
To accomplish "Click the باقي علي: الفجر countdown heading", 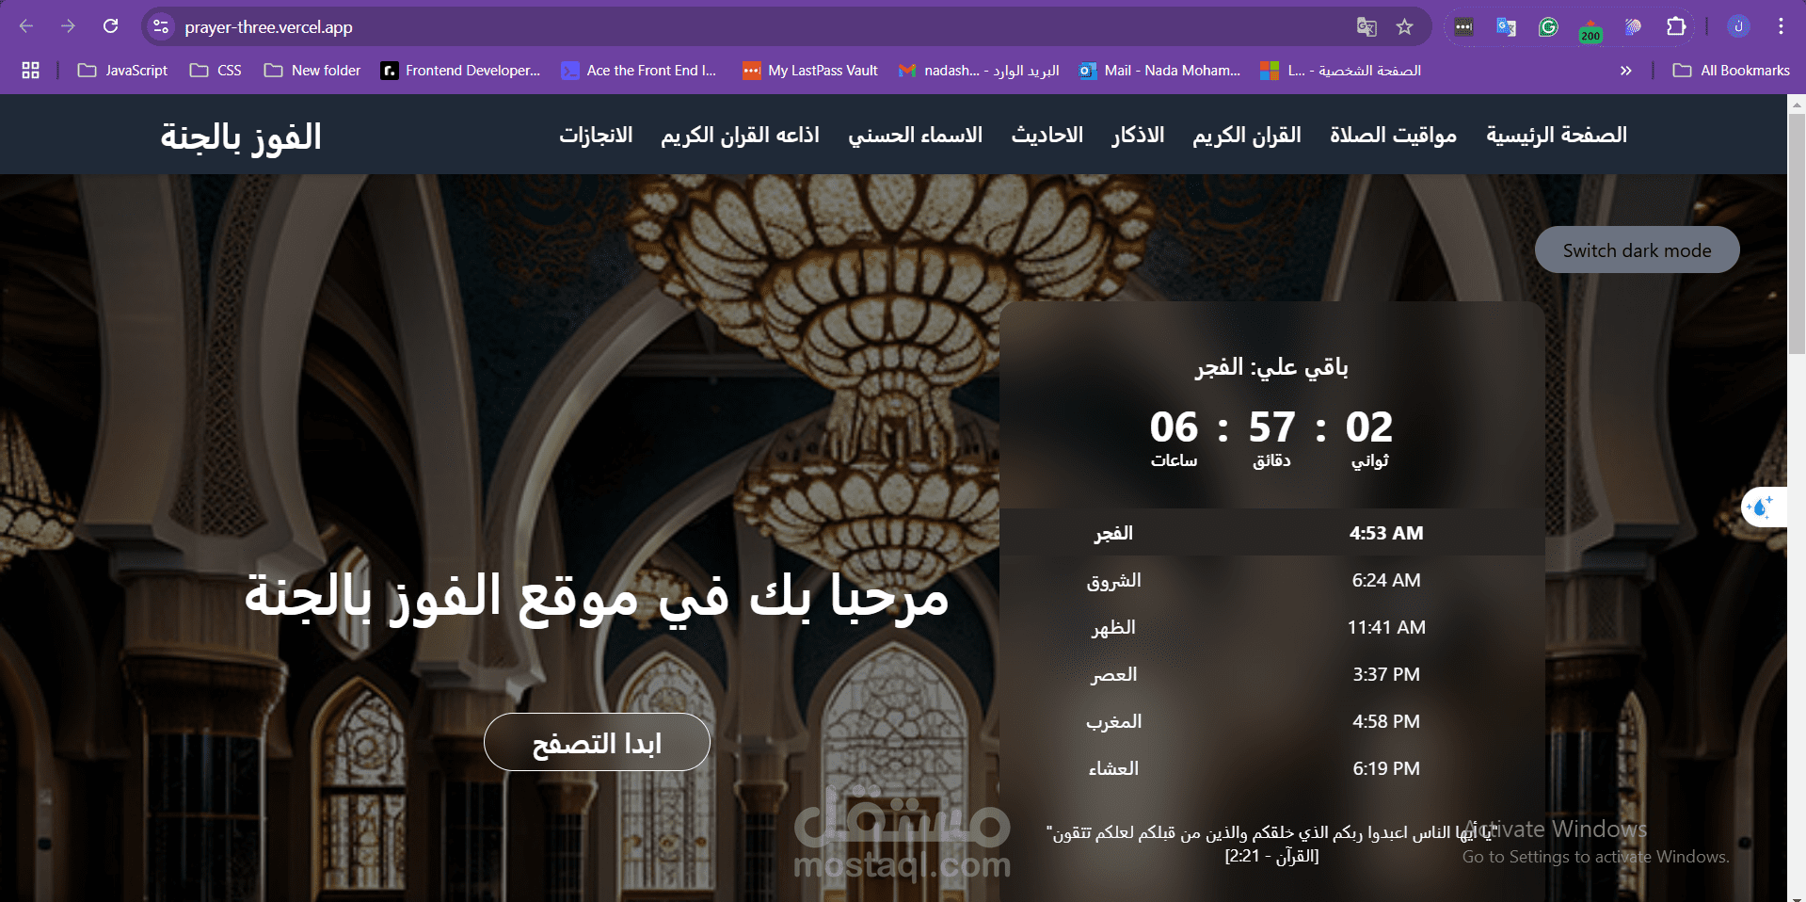I will pyautogui.click(x=1271, y=366).
